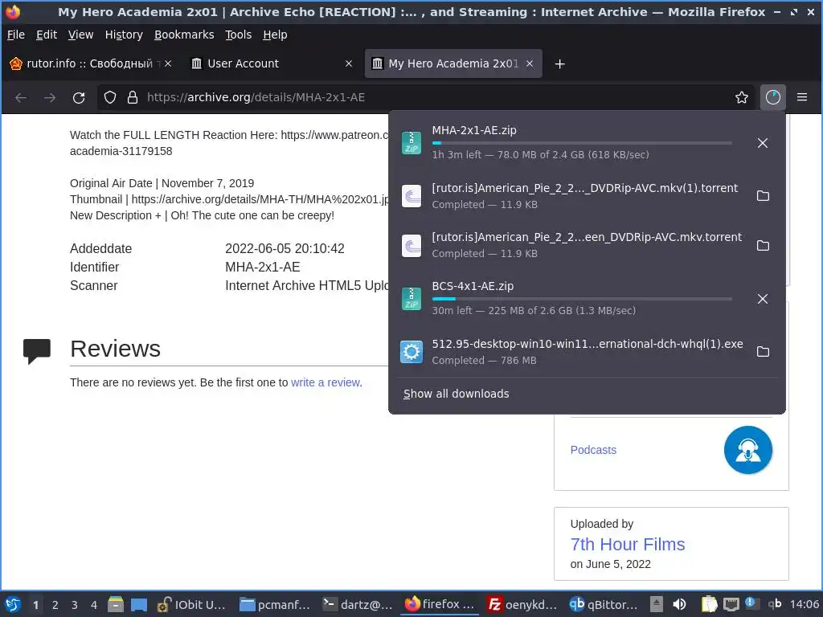Switch to workspace 3

(74, 605)
